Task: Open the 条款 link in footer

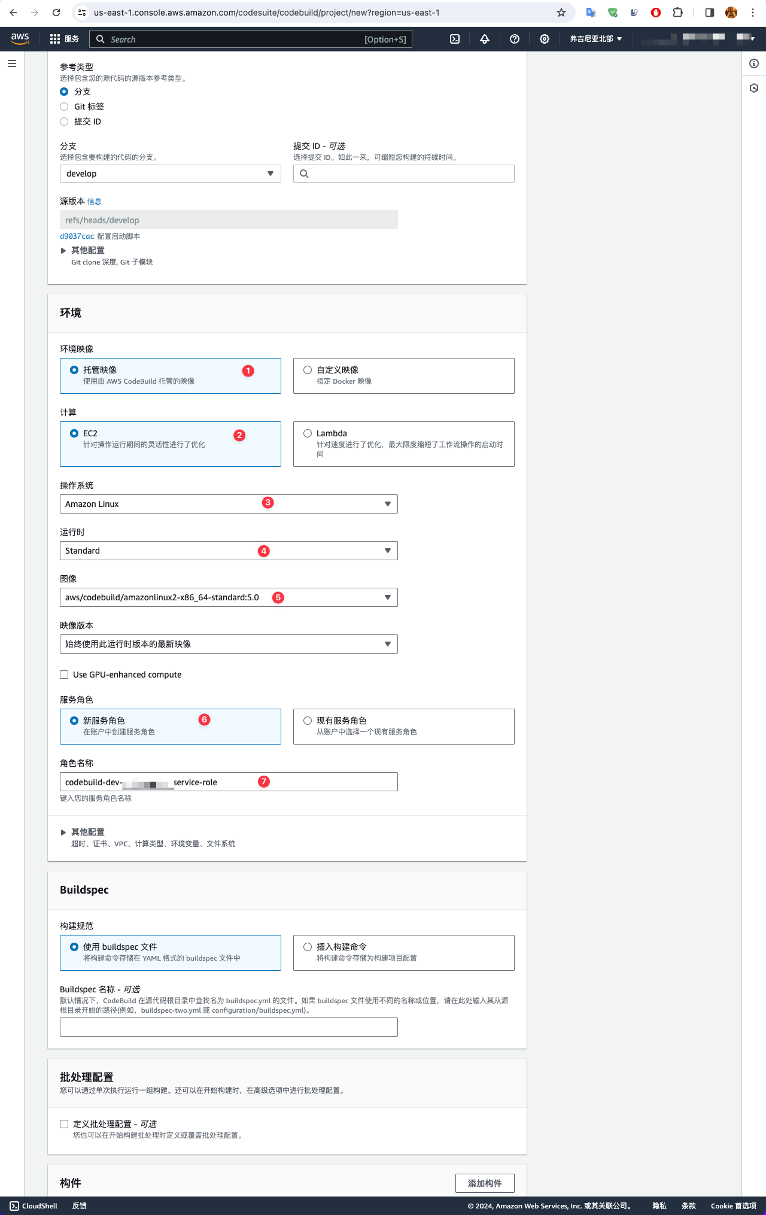Action: (689, 1206)
